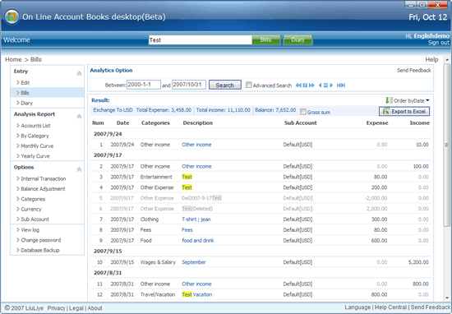The image size is (452, 314).
Task: Enable the Advanced Search checkbox
Action: [249, 85]
